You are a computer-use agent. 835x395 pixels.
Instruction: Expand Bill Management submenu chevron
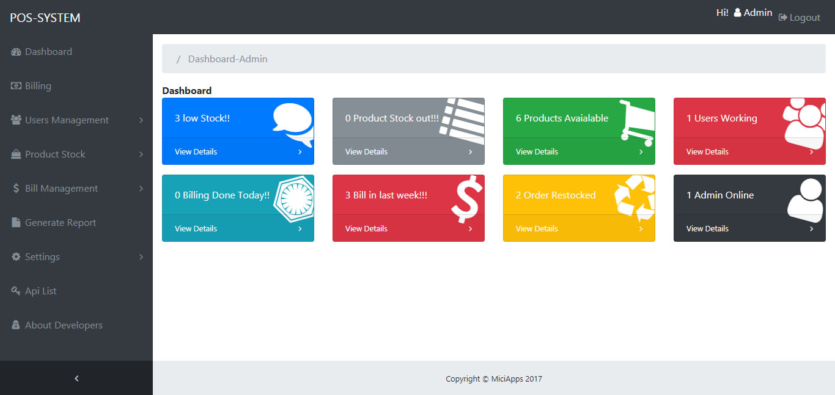[141, 189]
